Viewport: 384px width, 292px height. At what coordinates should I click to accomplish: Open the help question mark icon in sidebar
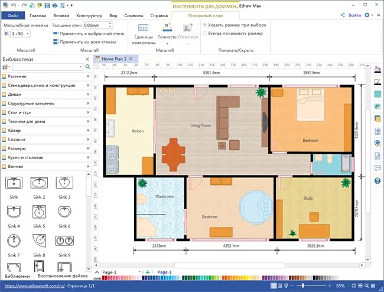pos(378,181)
